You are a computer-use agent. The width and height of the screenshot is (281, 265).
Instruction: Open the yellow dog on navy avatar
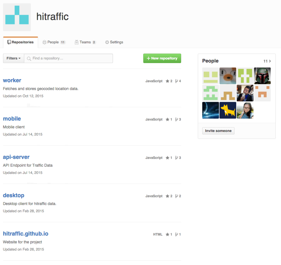pos(228,110)
